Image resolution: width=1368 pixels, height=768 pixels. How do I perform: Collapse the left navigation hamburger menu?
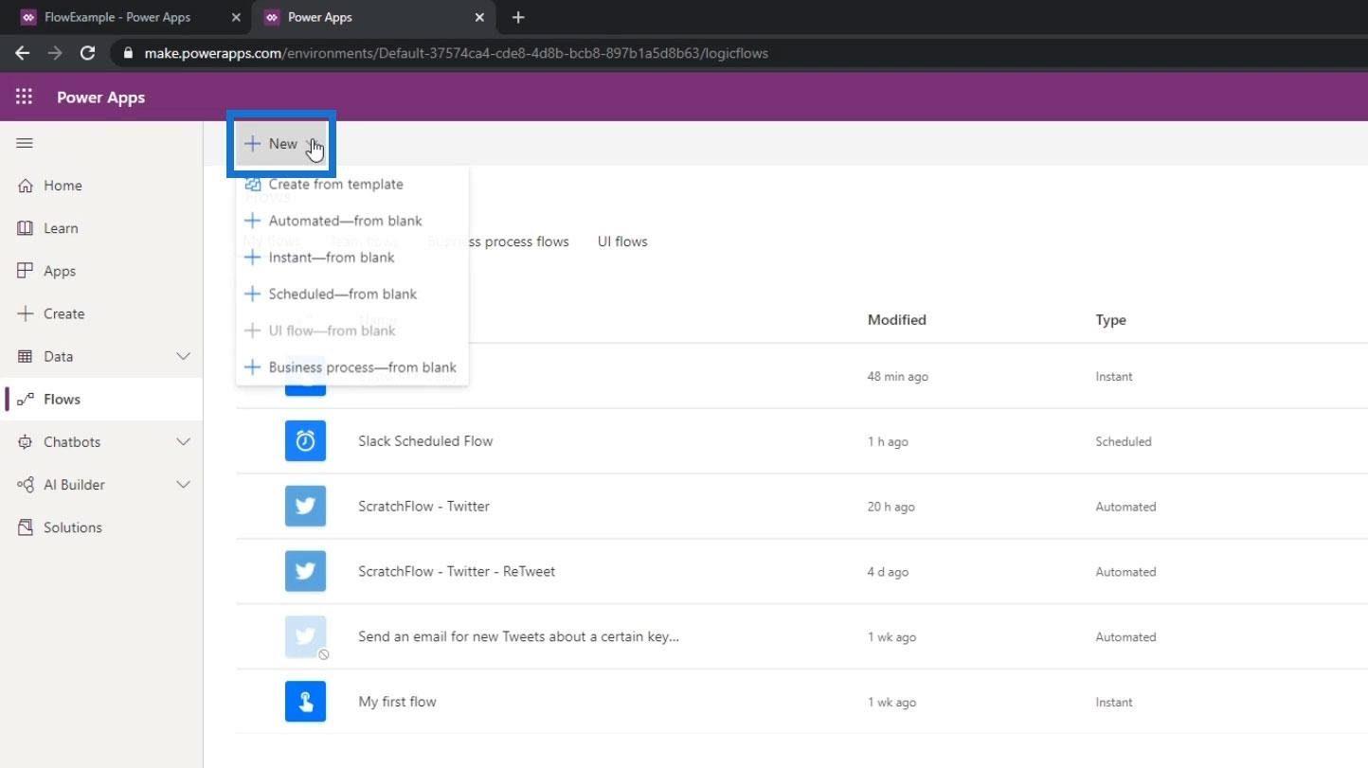coord(25,143)
